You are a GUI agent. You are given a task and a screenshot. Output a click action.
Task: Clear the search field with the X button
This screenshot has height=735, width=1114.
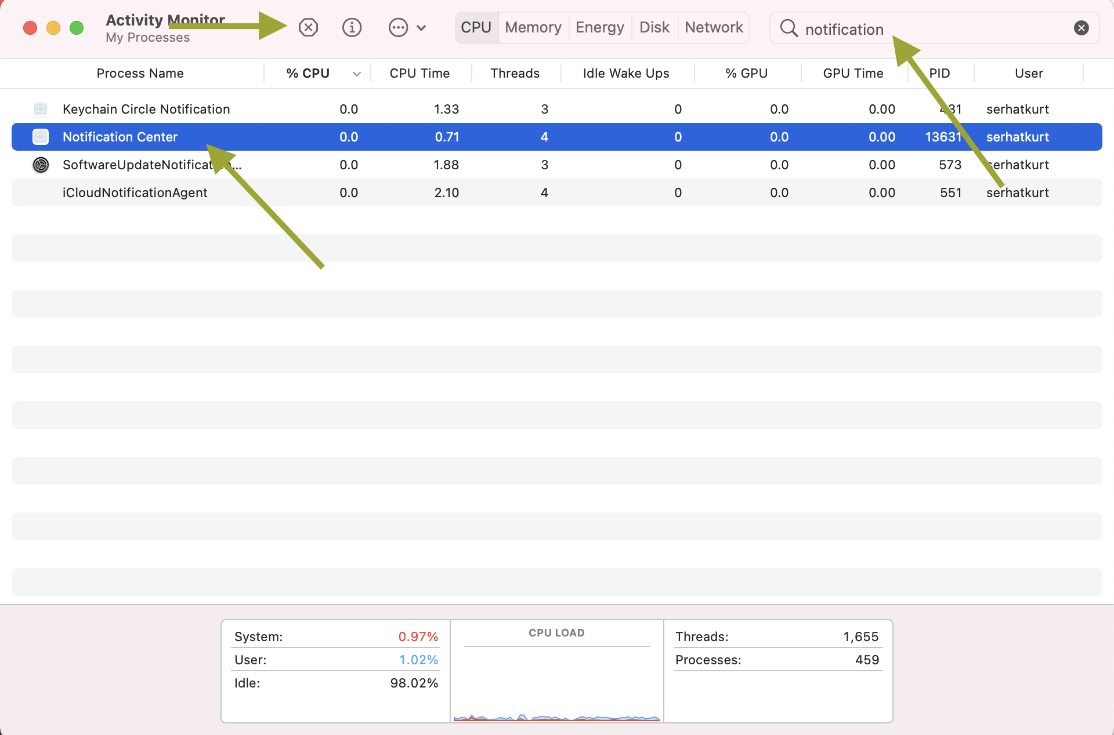[1081, 28]
